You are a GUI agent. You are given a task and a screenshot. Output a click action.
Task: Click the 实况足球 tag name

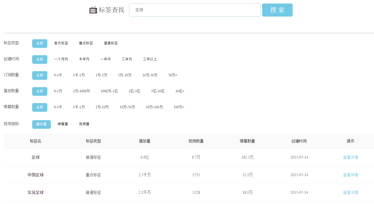[x=36, y=193]
